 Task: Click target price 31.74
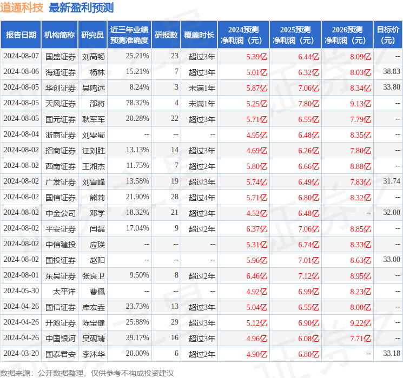click(392, 181)
